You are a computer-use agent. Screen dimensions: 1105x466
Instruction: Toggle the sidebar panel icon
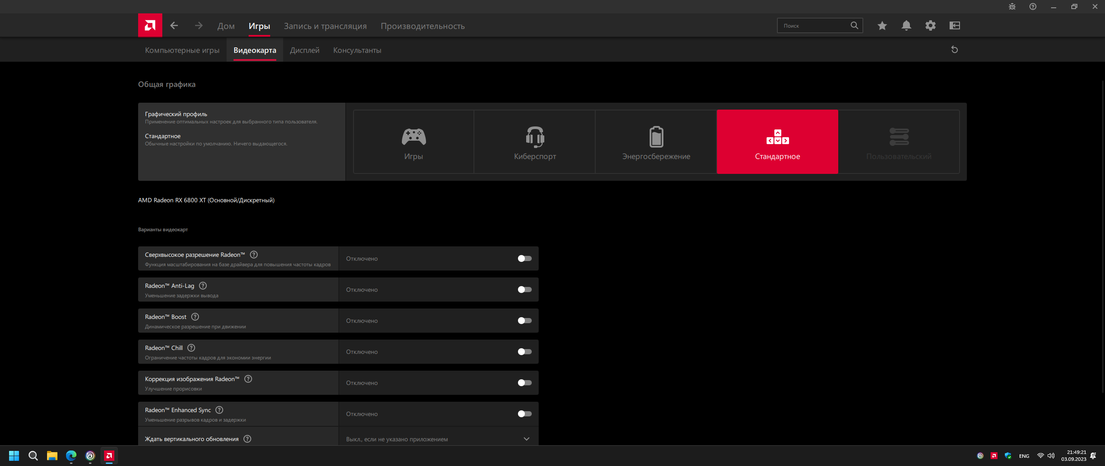(954, 25)
